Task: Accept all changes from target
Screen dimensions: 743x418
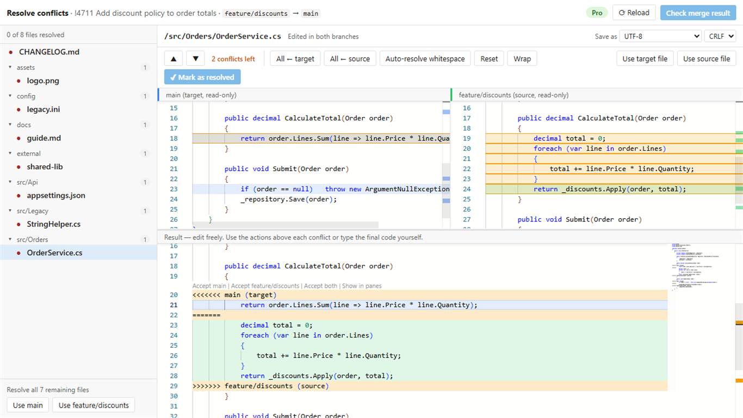Action: [x=295, y=59]
